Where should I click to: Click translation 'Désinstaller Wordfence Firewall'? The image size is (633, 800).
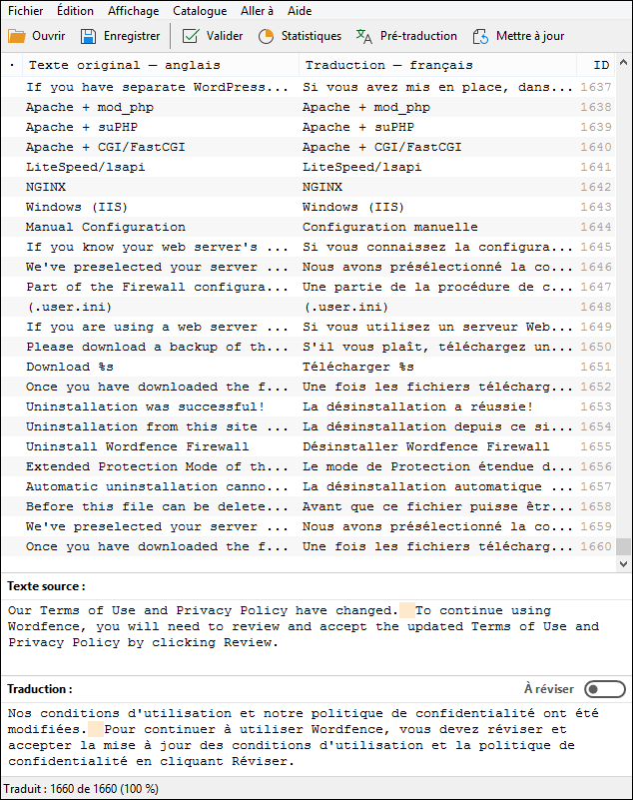point(425,446)
